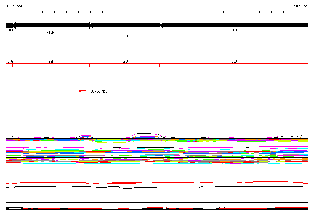Select the red hisD outlined box
Image resolution: width=314 pixels, height=219 pixels.
[234, 65]
